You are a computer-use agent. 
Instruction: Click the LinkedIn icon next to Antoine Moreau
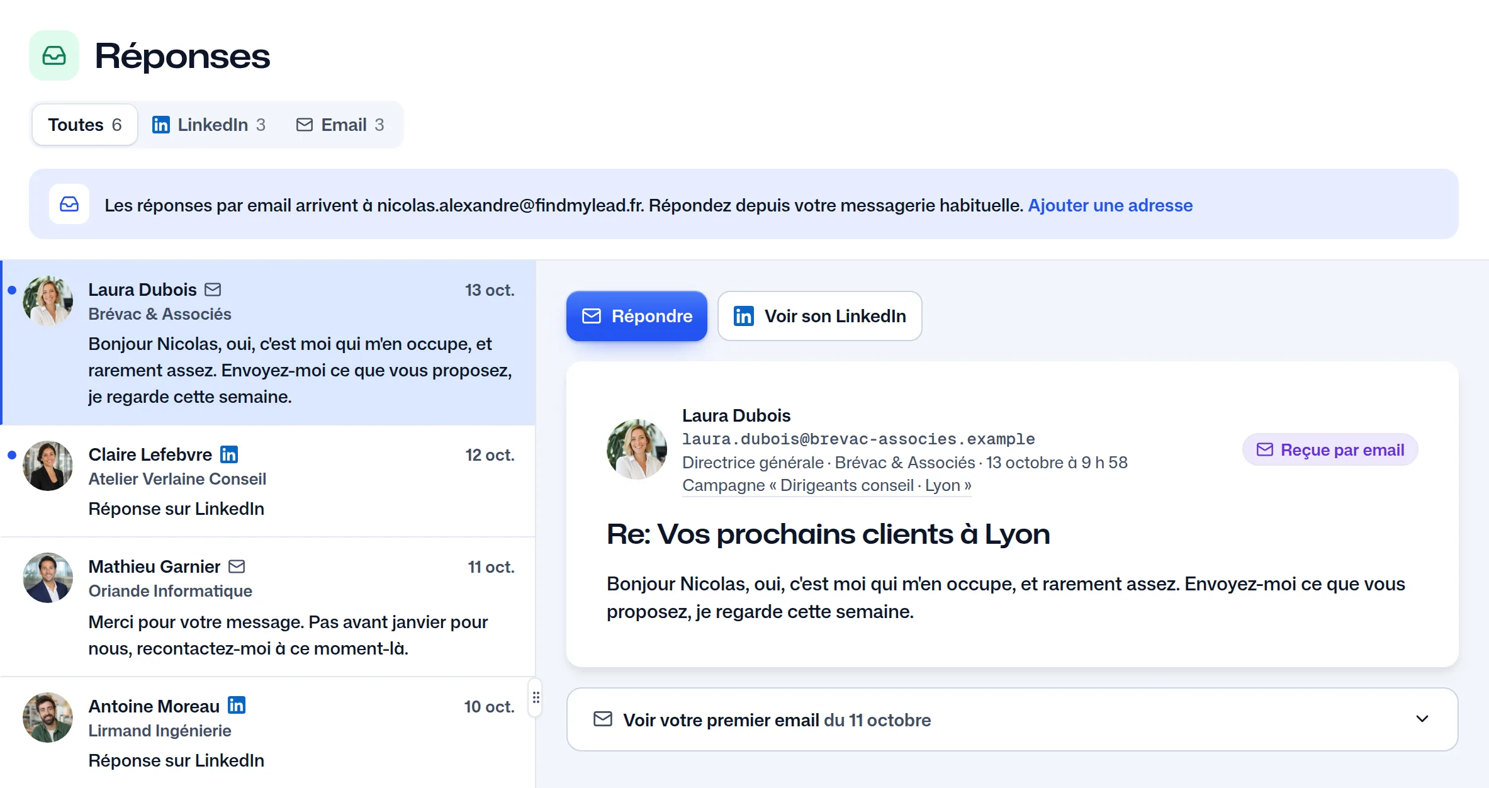(x=237, y=706)
